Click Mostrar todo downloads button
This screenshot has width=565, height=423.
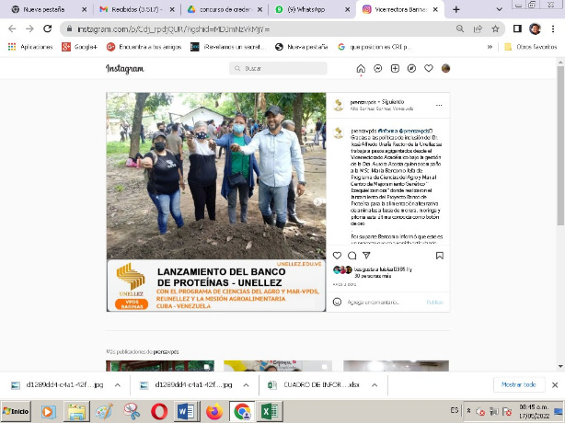[x=518, y=385]
